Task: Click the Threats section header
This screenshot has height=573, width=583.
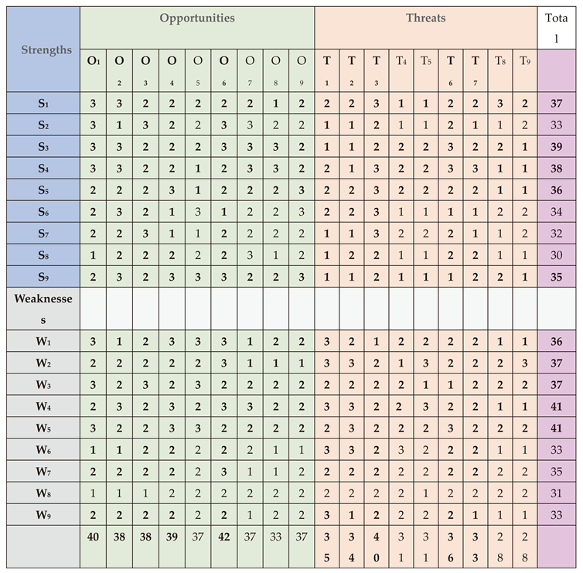Action: [426, 18]
